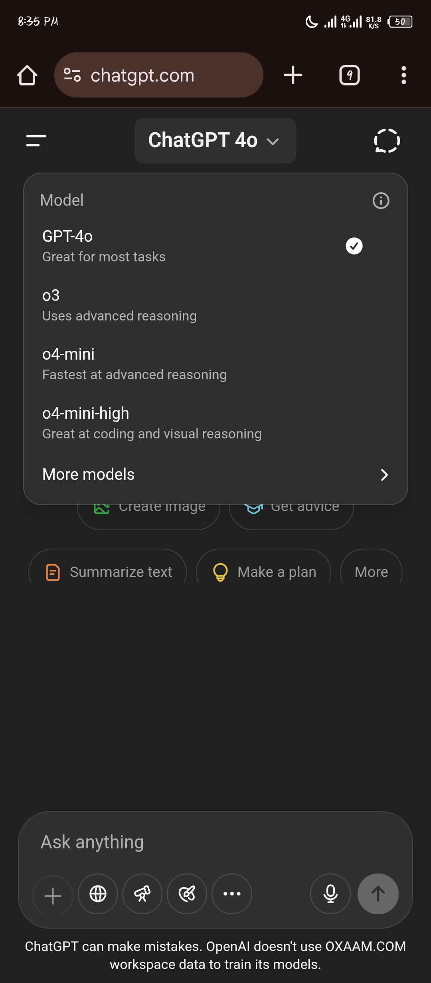
Task: Click the Make a plan suggestion
Action: (264, 572)
